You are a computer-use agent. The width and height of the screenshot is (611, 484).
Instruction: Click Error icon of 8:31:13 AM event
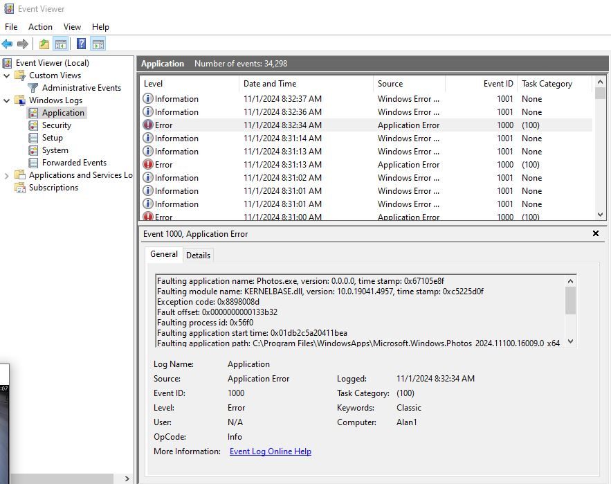click(x=147, y=164)
